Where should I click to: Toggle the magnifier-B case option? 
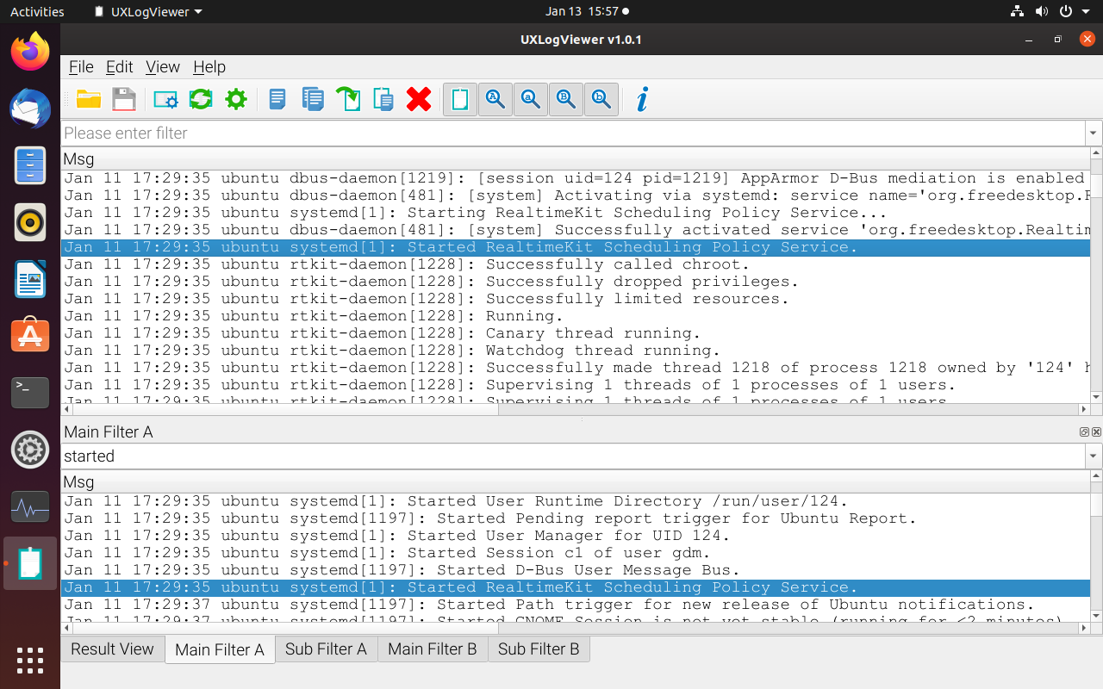point(565,98)
